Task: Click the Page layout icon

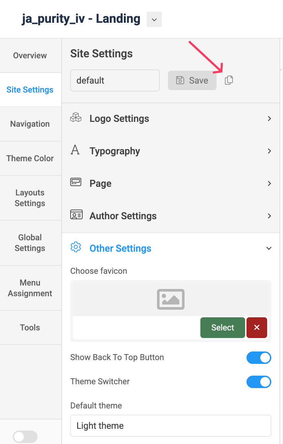Action: click(x=76, y=183)
